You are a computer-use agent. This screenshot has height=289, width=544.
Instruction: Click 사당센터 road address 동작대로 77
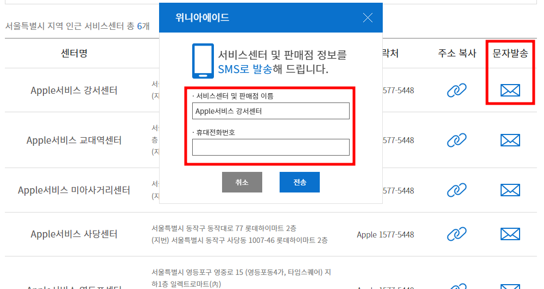(x=224, y=228)
